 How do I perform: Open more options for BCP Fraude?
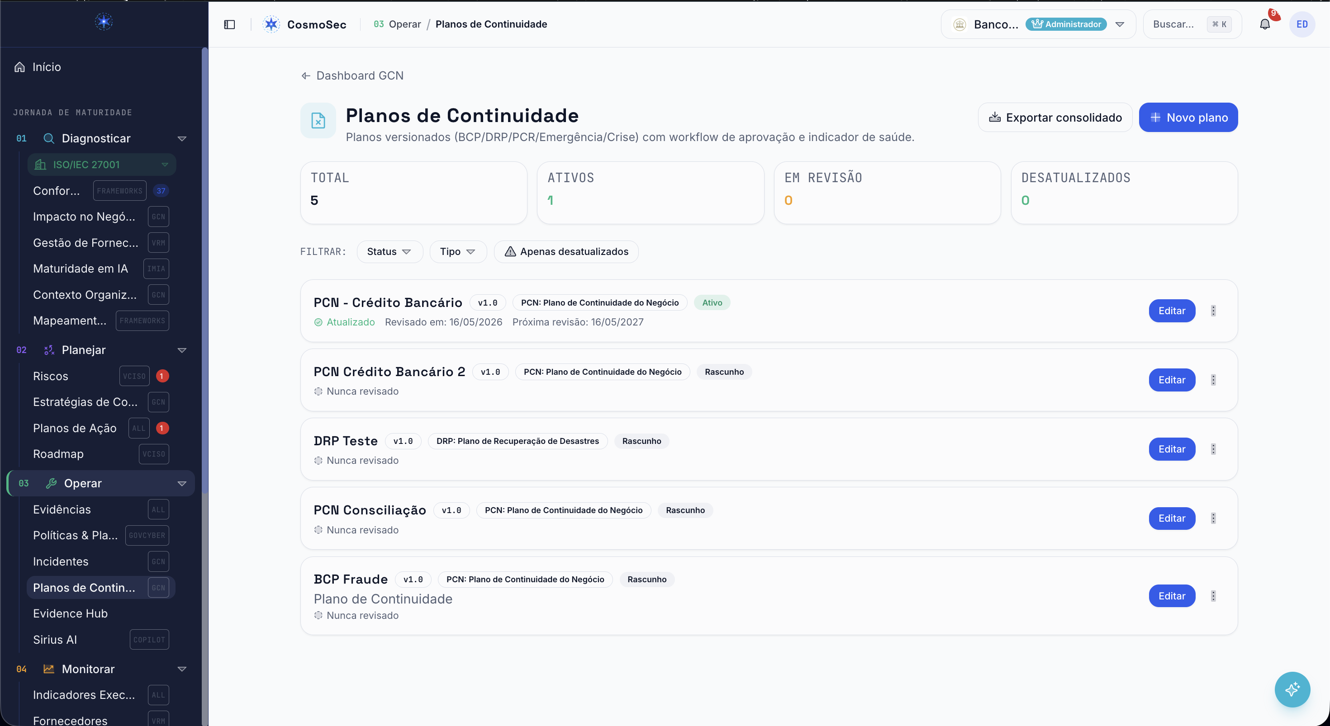point(1213,596)
